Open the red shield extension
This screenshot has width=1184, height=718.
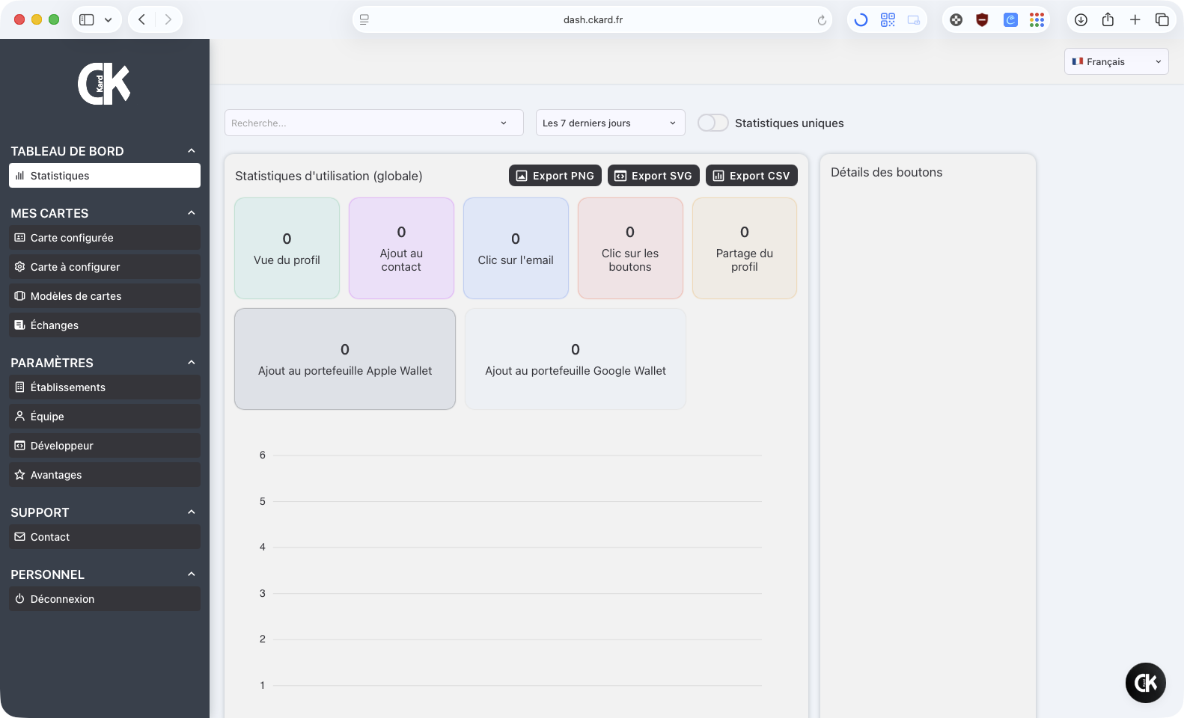point(982,20)
